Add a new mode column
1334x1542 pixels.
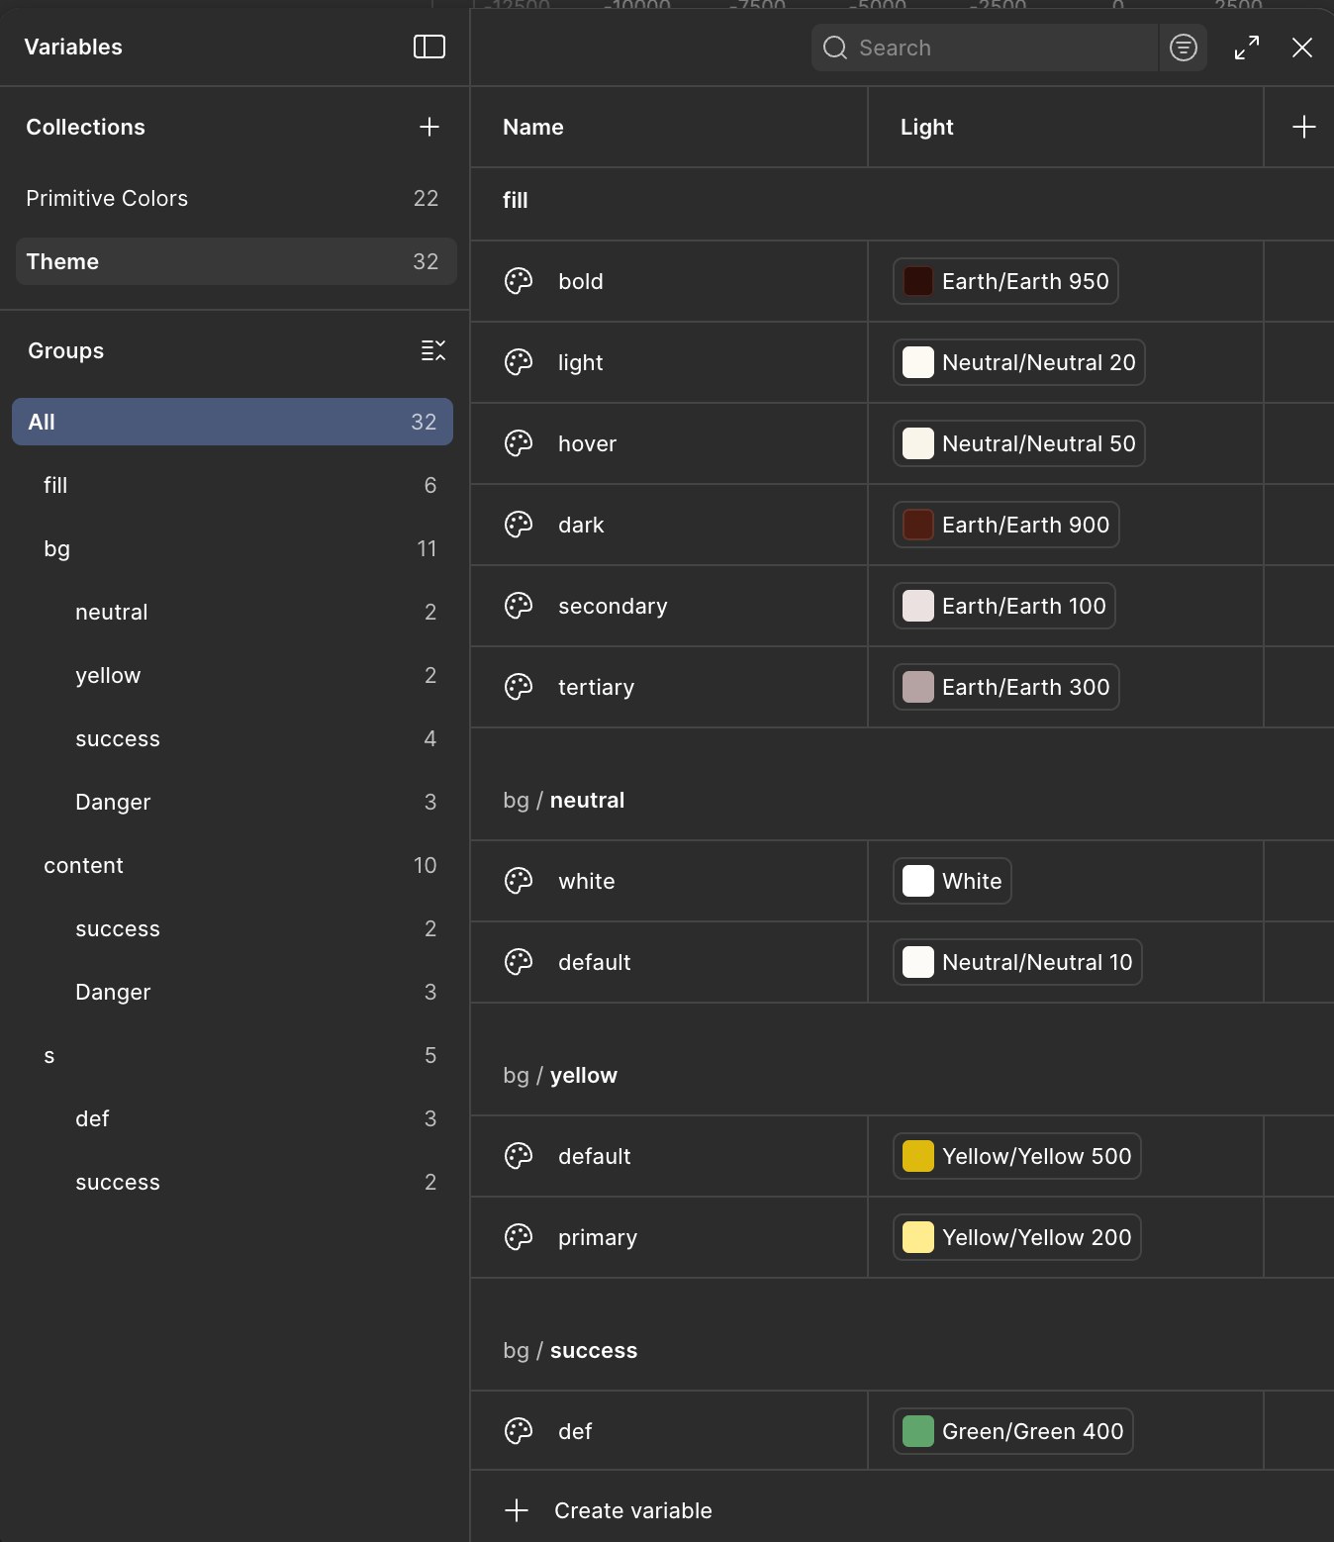pos(1303,127)
